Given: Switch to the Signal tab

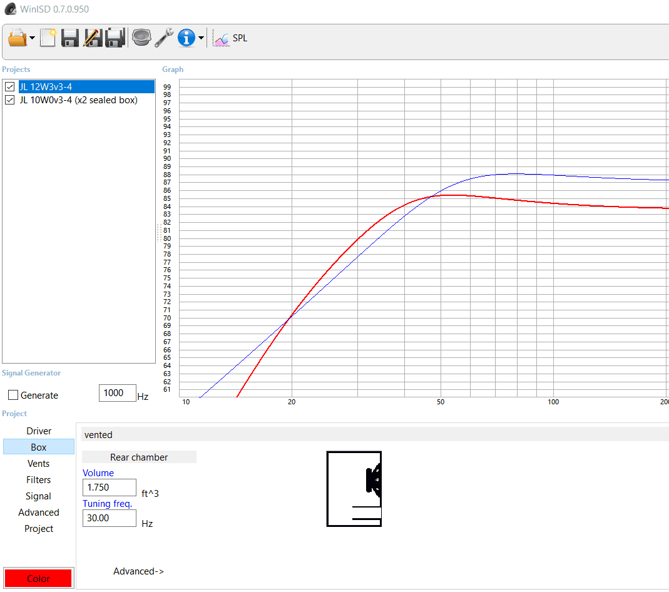Looking at the screenshot, I should 39,496.
